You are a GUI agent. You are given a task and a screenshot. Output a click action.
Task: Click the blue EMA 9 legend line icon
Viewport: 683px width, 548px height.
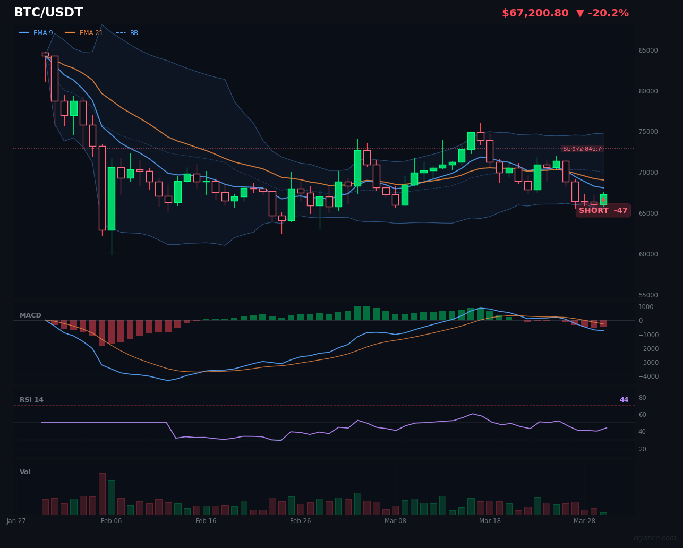(x=23, y=32)
